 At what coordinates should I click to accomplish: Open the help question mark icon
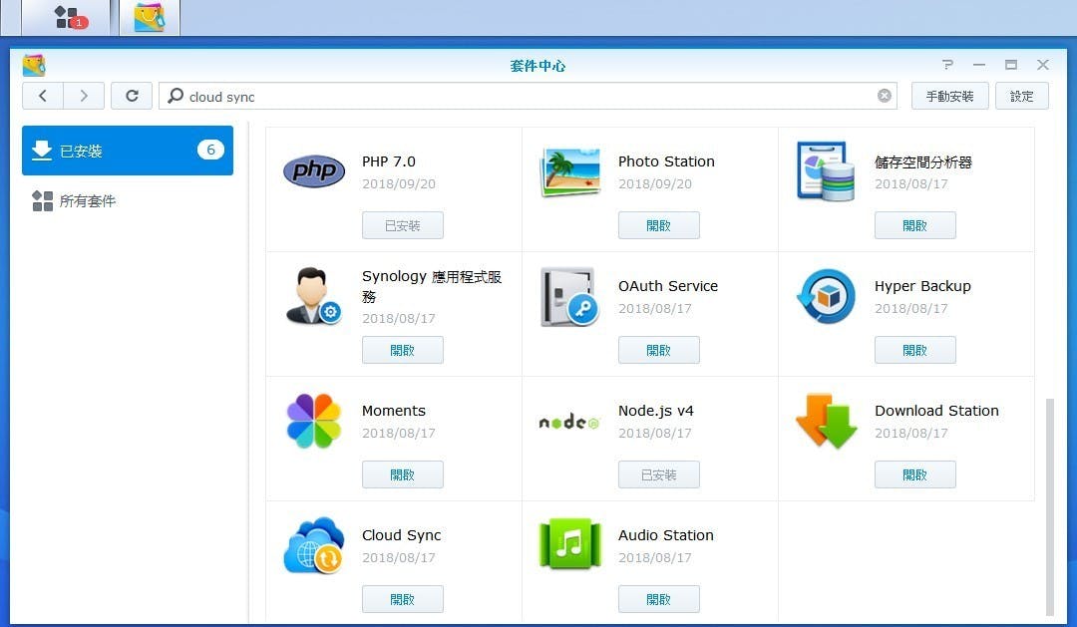pos(948,65)
